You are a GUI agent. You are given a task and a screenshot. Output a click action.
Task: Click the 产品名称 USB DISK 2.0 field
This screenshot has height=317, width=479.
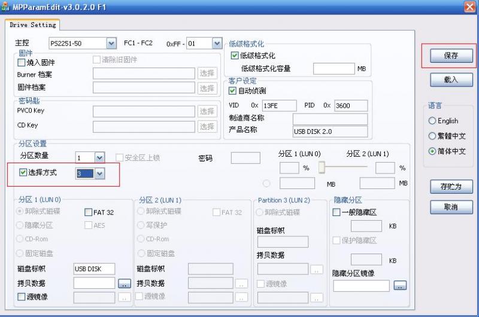click(x=329, y=130)
